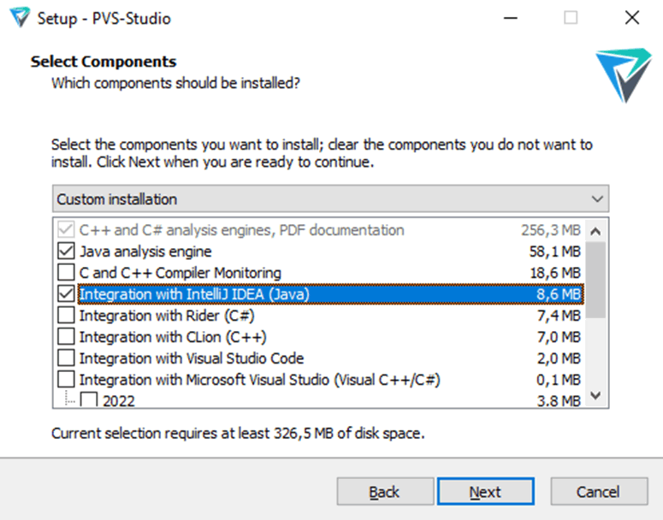Click the PVS-Studio logo in header

(x=624, y=75)
